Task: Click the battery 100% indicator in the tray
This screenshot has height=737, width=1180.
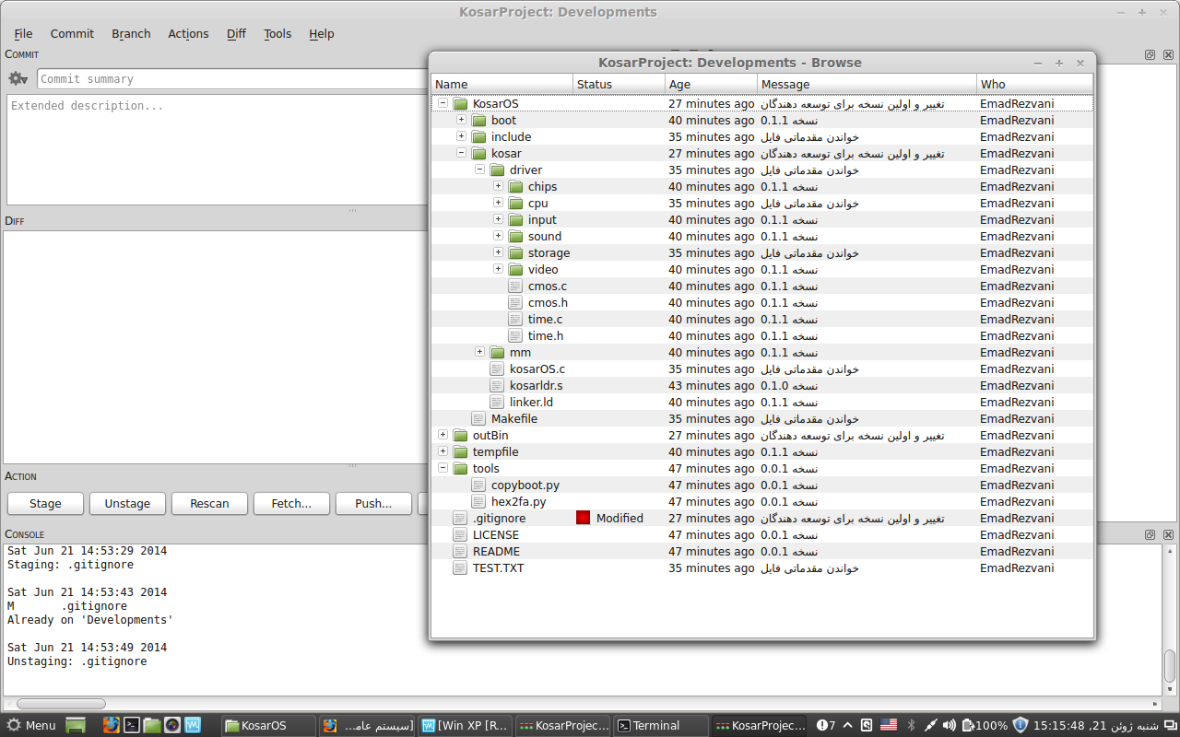Action: [985, 725]
